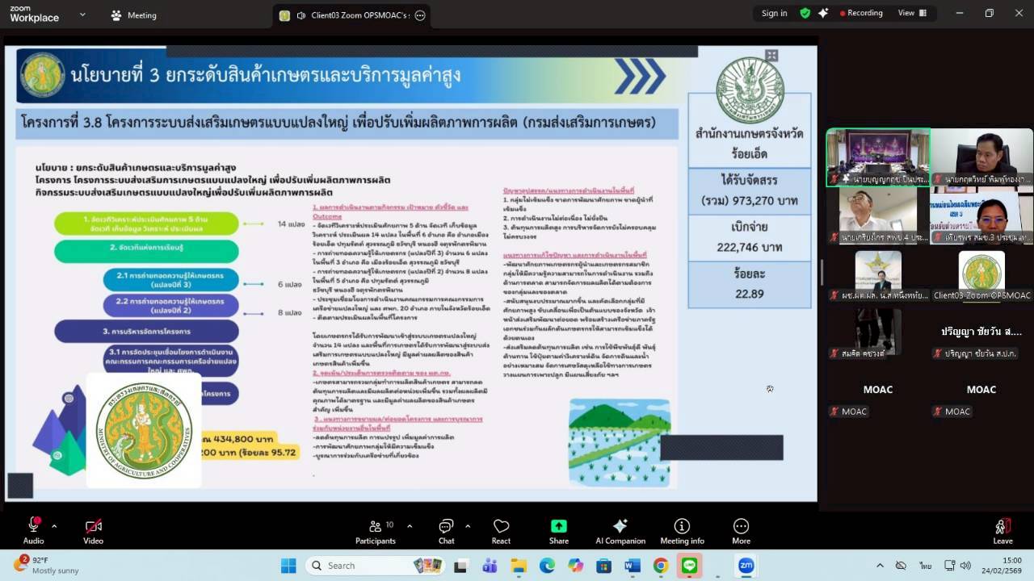Open the React emoji panel
Viewport: 1034px width, 581px height.
[501, 530]
